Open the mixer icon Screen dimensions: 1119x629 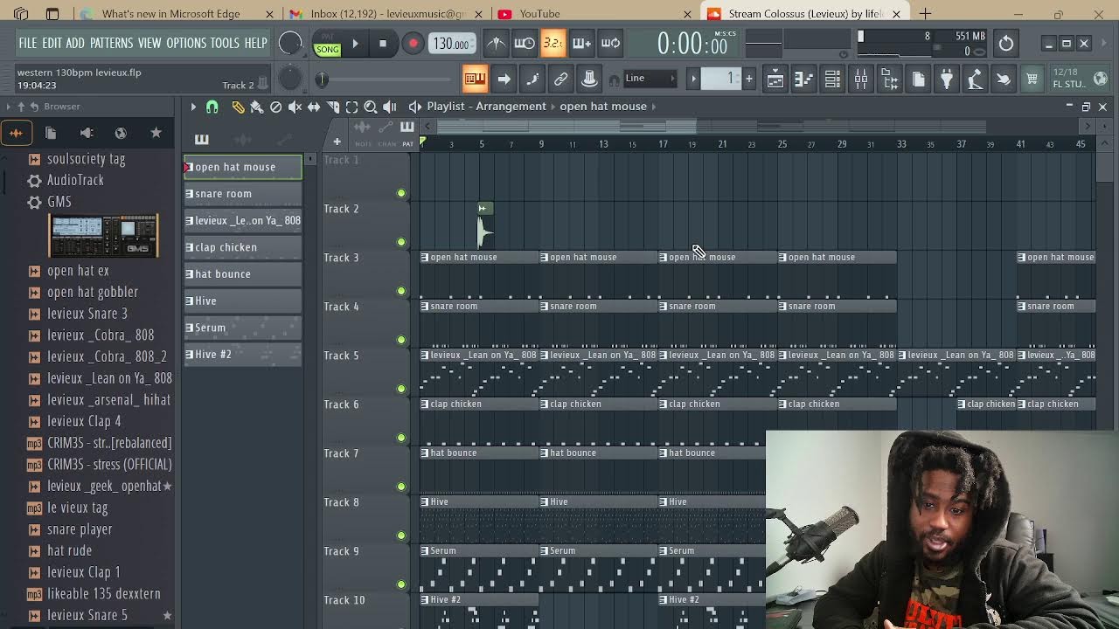(862, 79)
